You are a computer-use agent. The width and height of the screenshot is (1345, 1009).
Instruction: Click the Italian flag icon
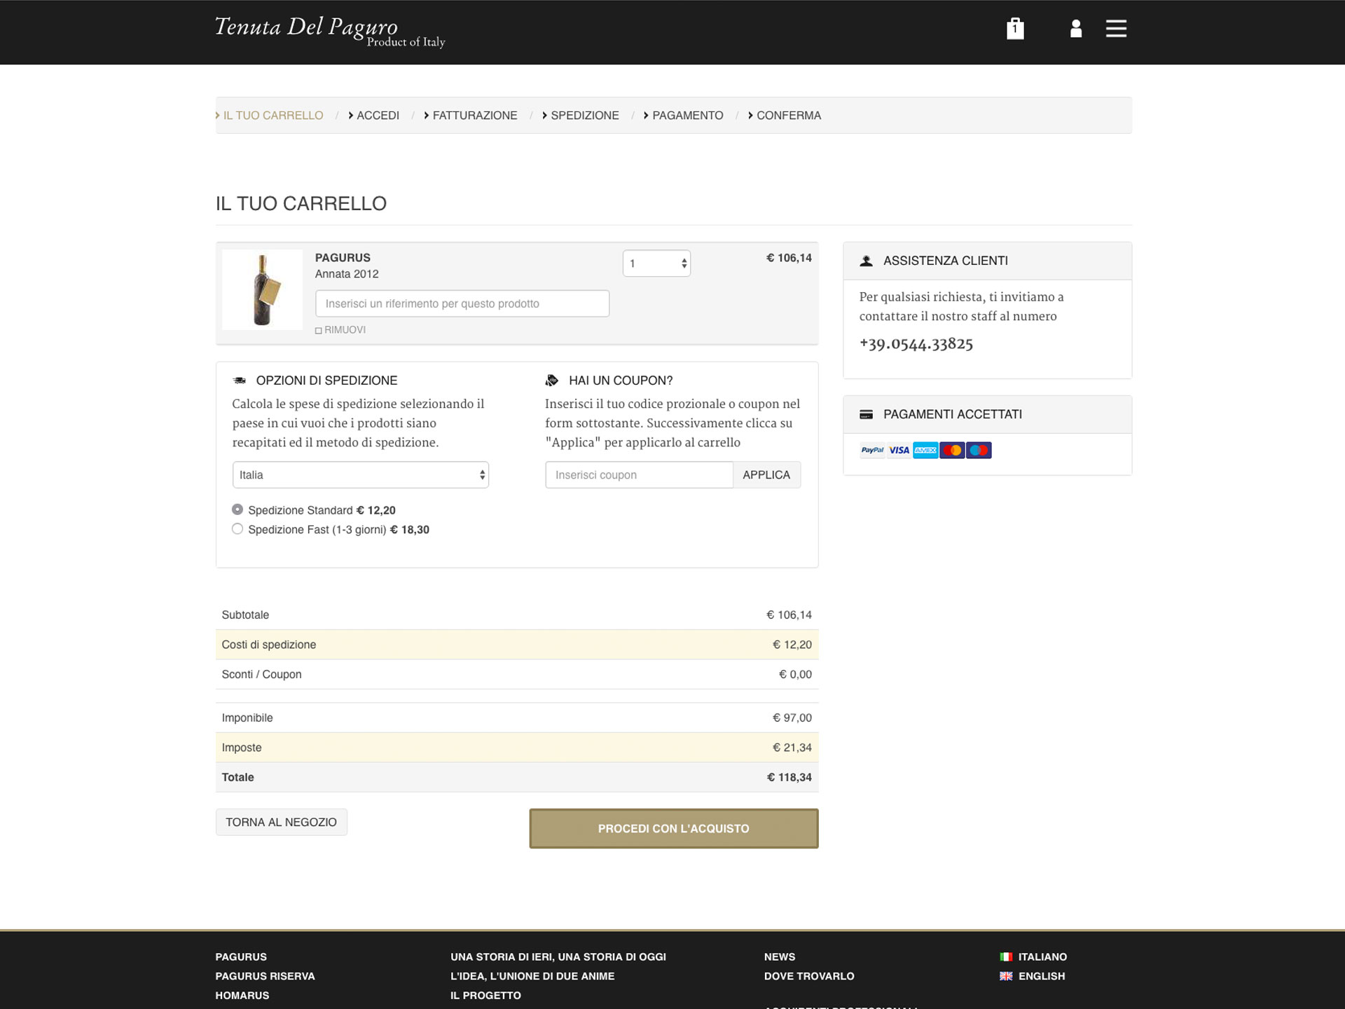[1006, 956]
